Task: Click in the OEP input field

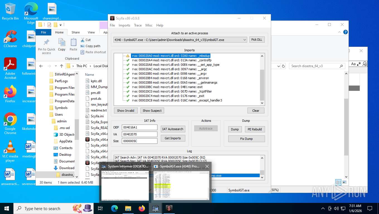Action: 140,127
